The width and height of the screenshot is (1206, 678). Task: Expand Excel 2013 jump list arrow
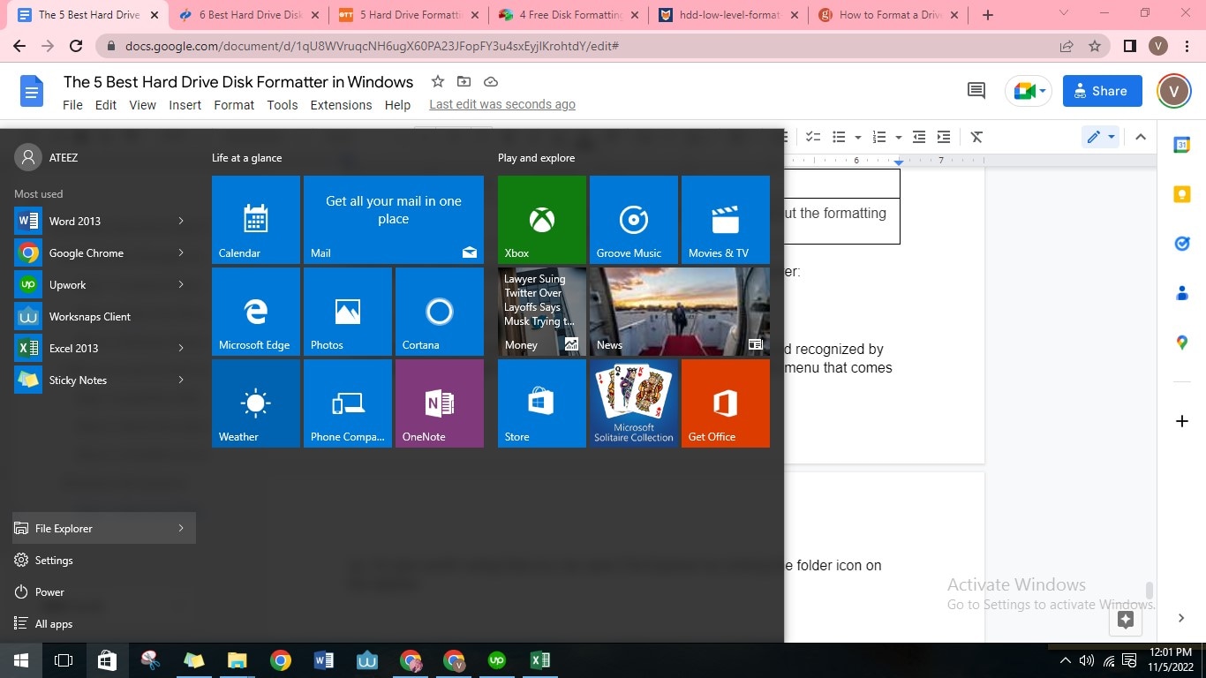pos(181,348)
